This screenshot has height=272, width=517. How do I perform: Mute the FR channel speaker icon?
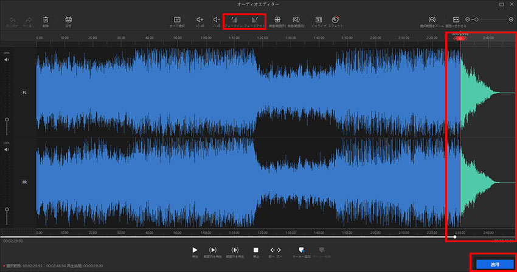(x=6, y=149)
